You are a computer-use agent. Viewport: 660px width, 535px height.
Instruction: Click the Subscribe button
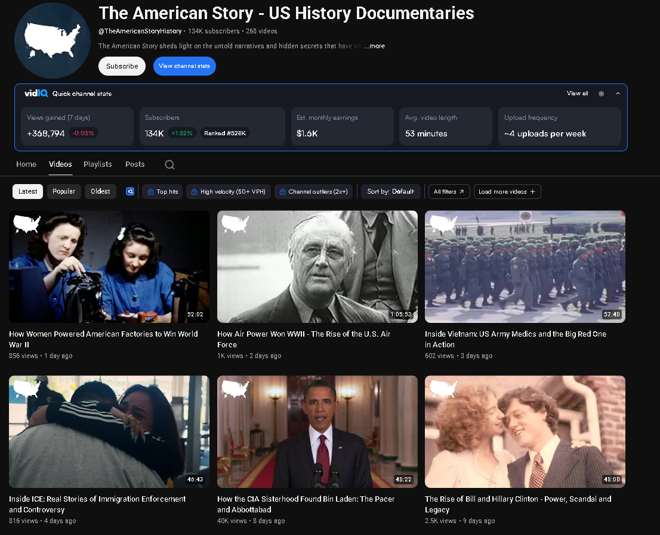(122, 66)
